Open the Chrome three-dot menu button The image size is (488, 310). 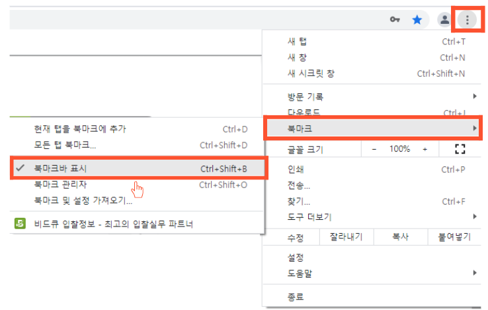coord(467,20)
